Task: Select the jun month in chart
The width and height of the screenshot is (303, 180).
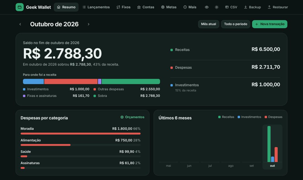Action: (x=189, y=166)
